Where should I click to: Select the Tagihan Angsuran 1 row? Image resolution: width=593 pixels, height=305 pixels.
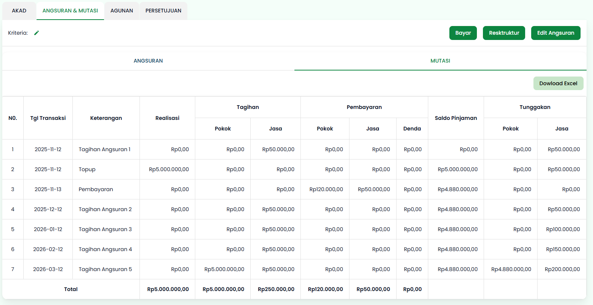(x=104, y=149)
